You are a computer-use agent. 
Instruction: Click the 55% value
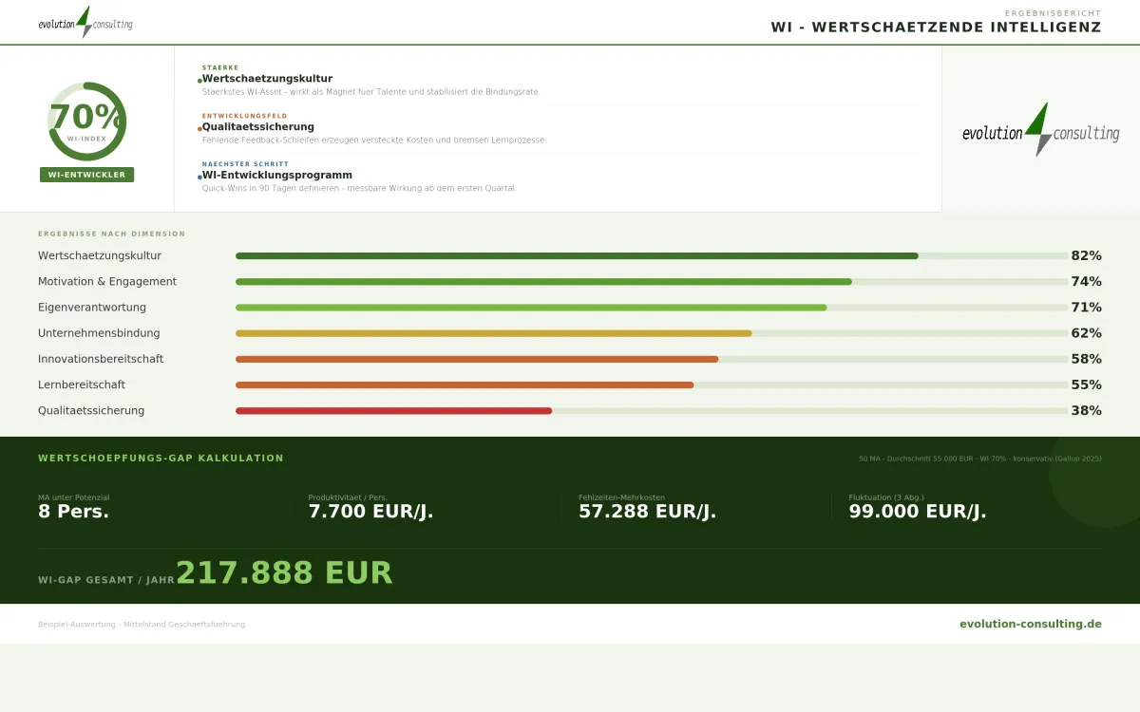(1086, 384)
